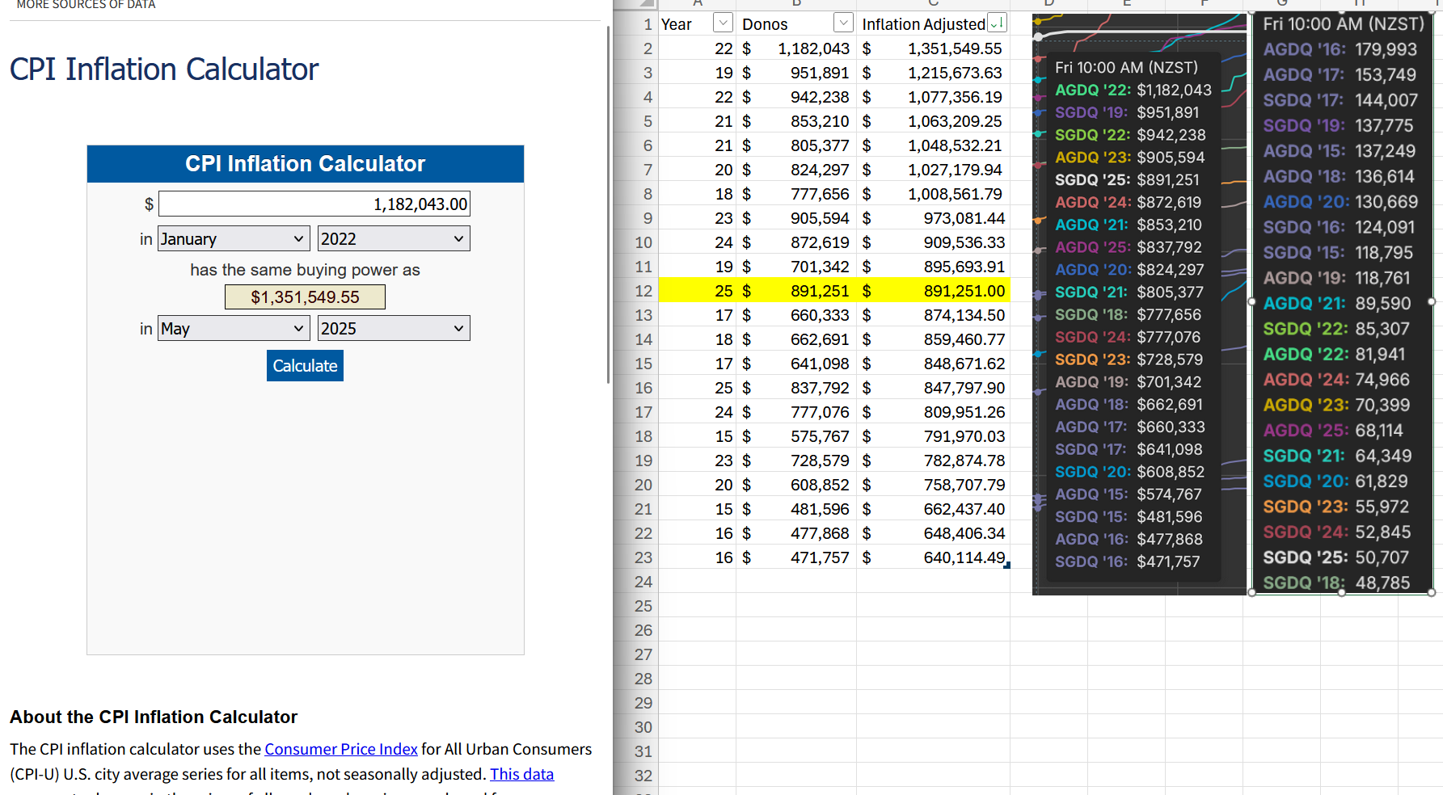
Task: Open the January starting month dropdown
Action: (234, 238)
